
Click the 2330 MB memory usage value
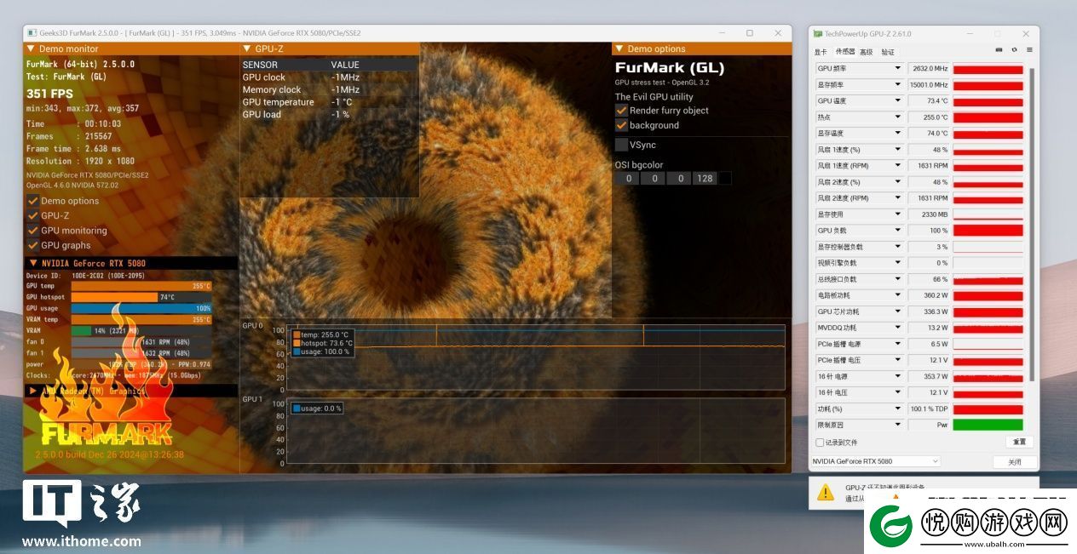[x=929, y=214]
